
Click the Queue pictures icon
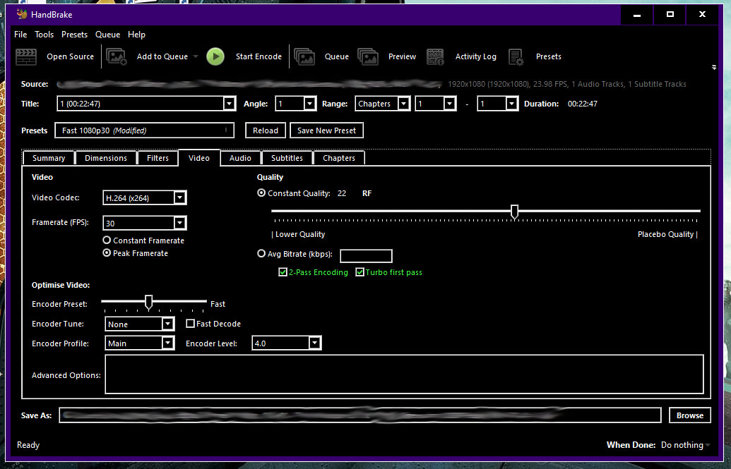pyautogui.click(x=304, y=57)
